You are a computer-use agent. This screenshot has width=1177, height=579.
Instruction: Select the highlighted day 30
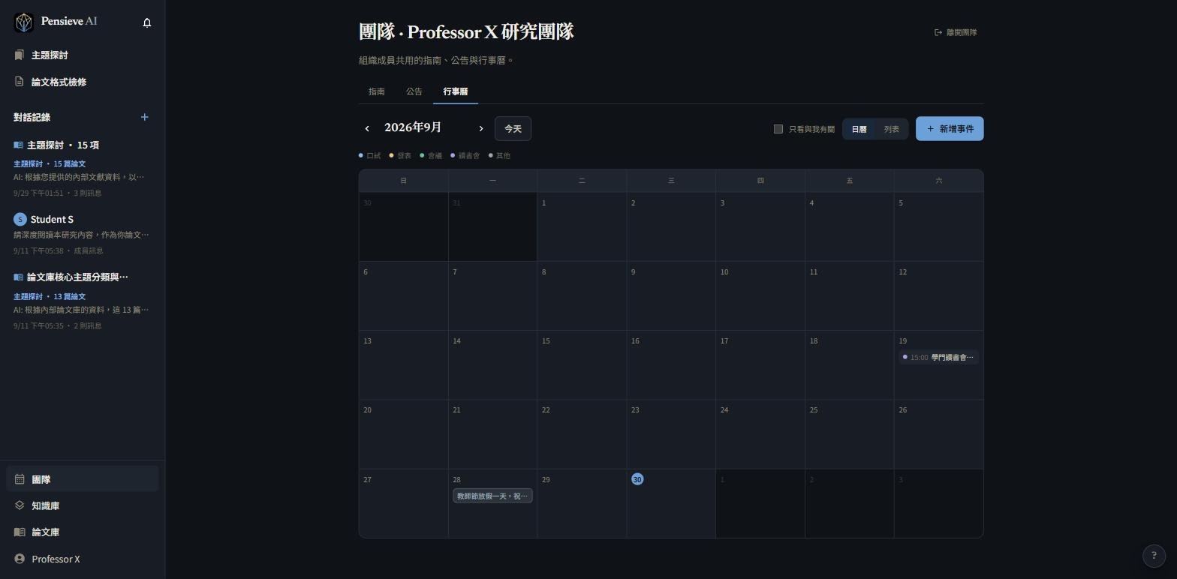tap(637, 479)
